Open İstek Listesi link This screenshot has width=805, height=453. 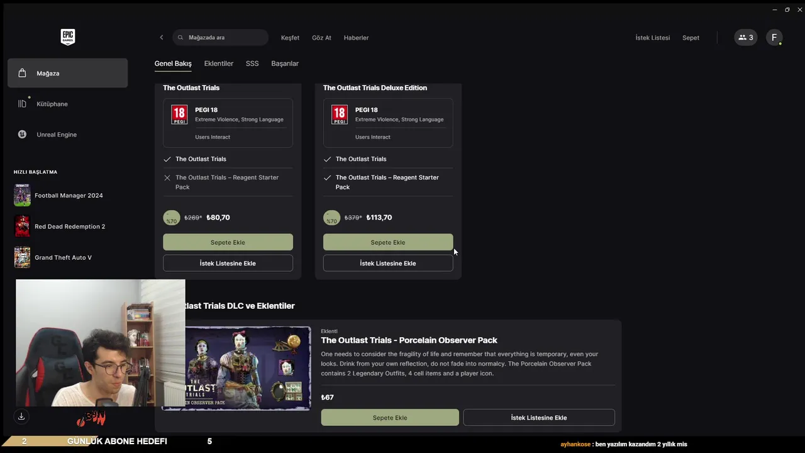(652, 38)
